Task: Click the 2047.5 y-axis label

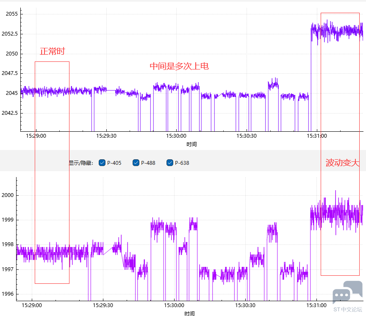Action: (x=9, y=73)
